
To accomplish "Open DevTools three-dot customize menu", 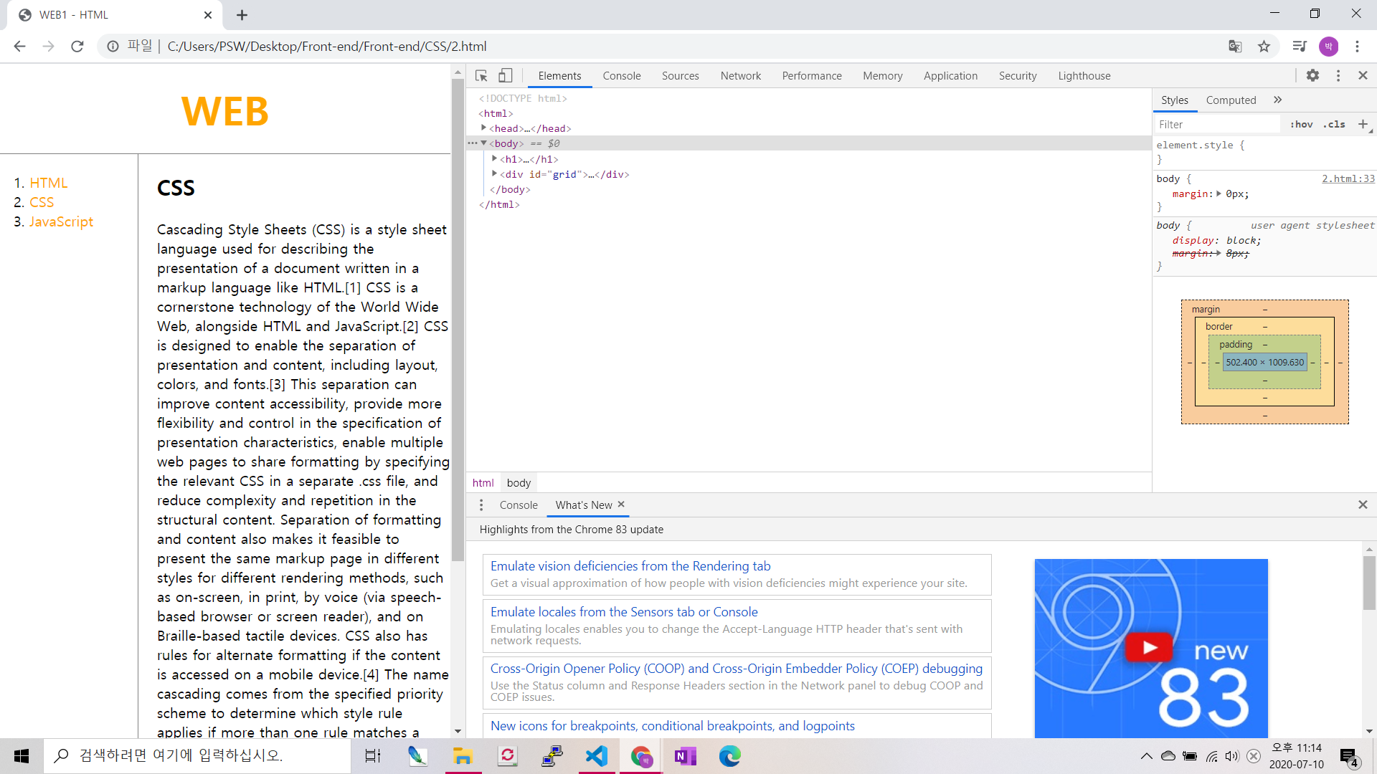I will click(1338, 75).
